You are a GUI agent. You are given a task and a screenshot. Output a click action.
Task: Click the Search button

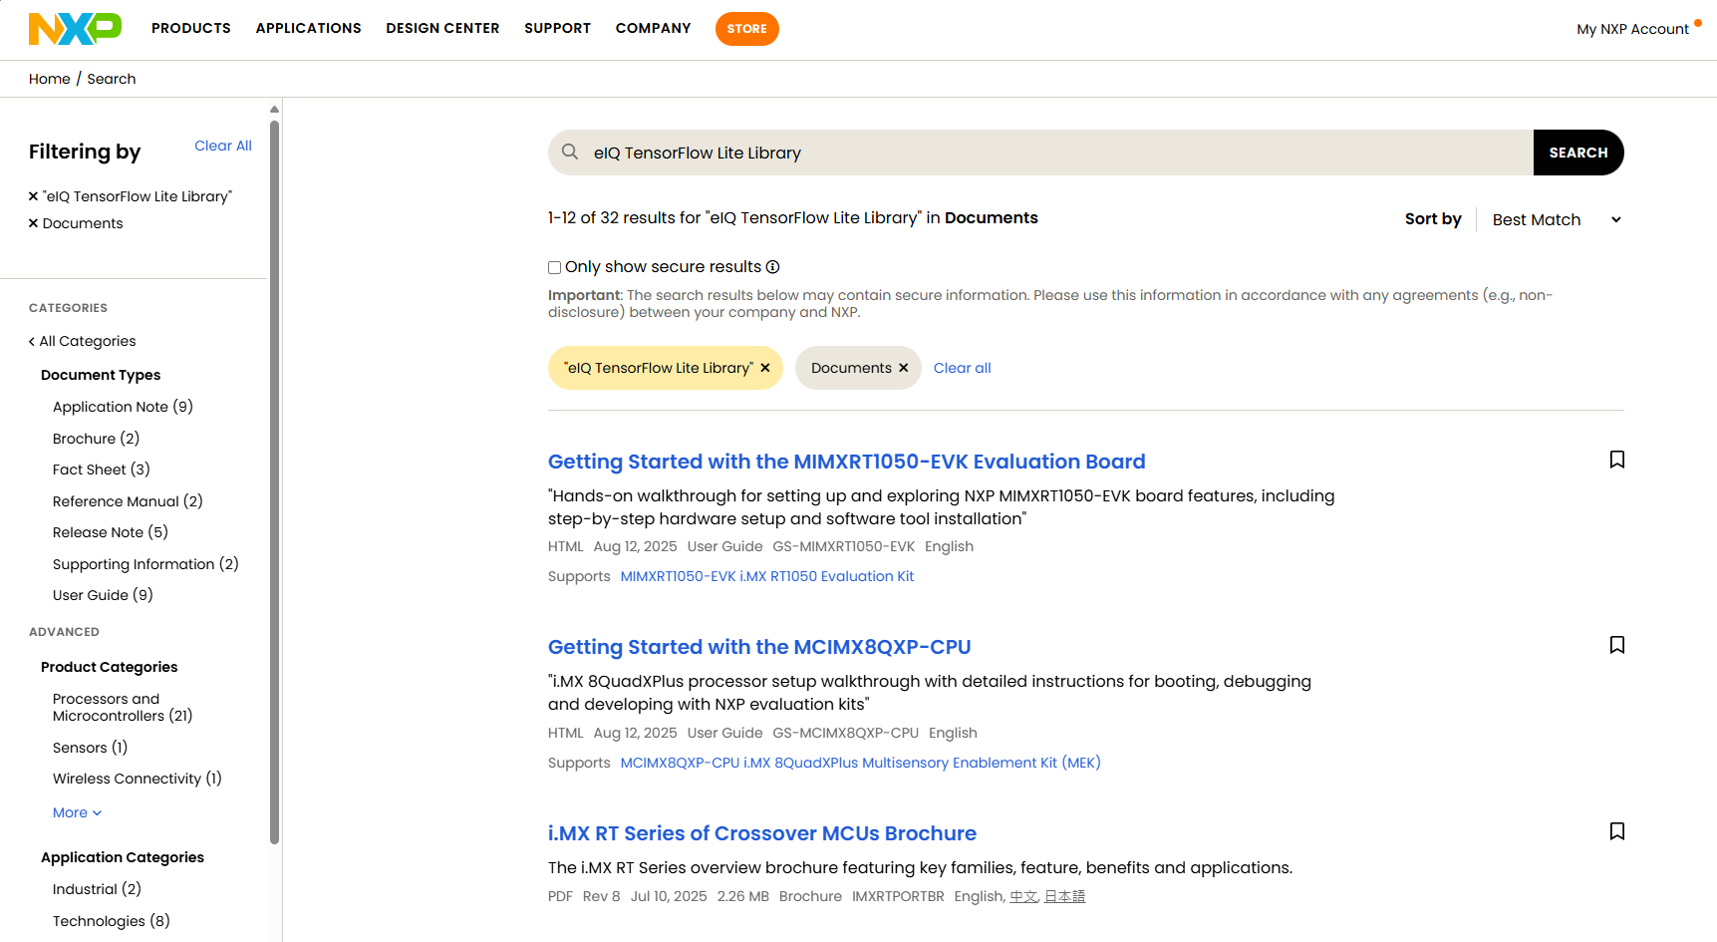coord(1578,153)
